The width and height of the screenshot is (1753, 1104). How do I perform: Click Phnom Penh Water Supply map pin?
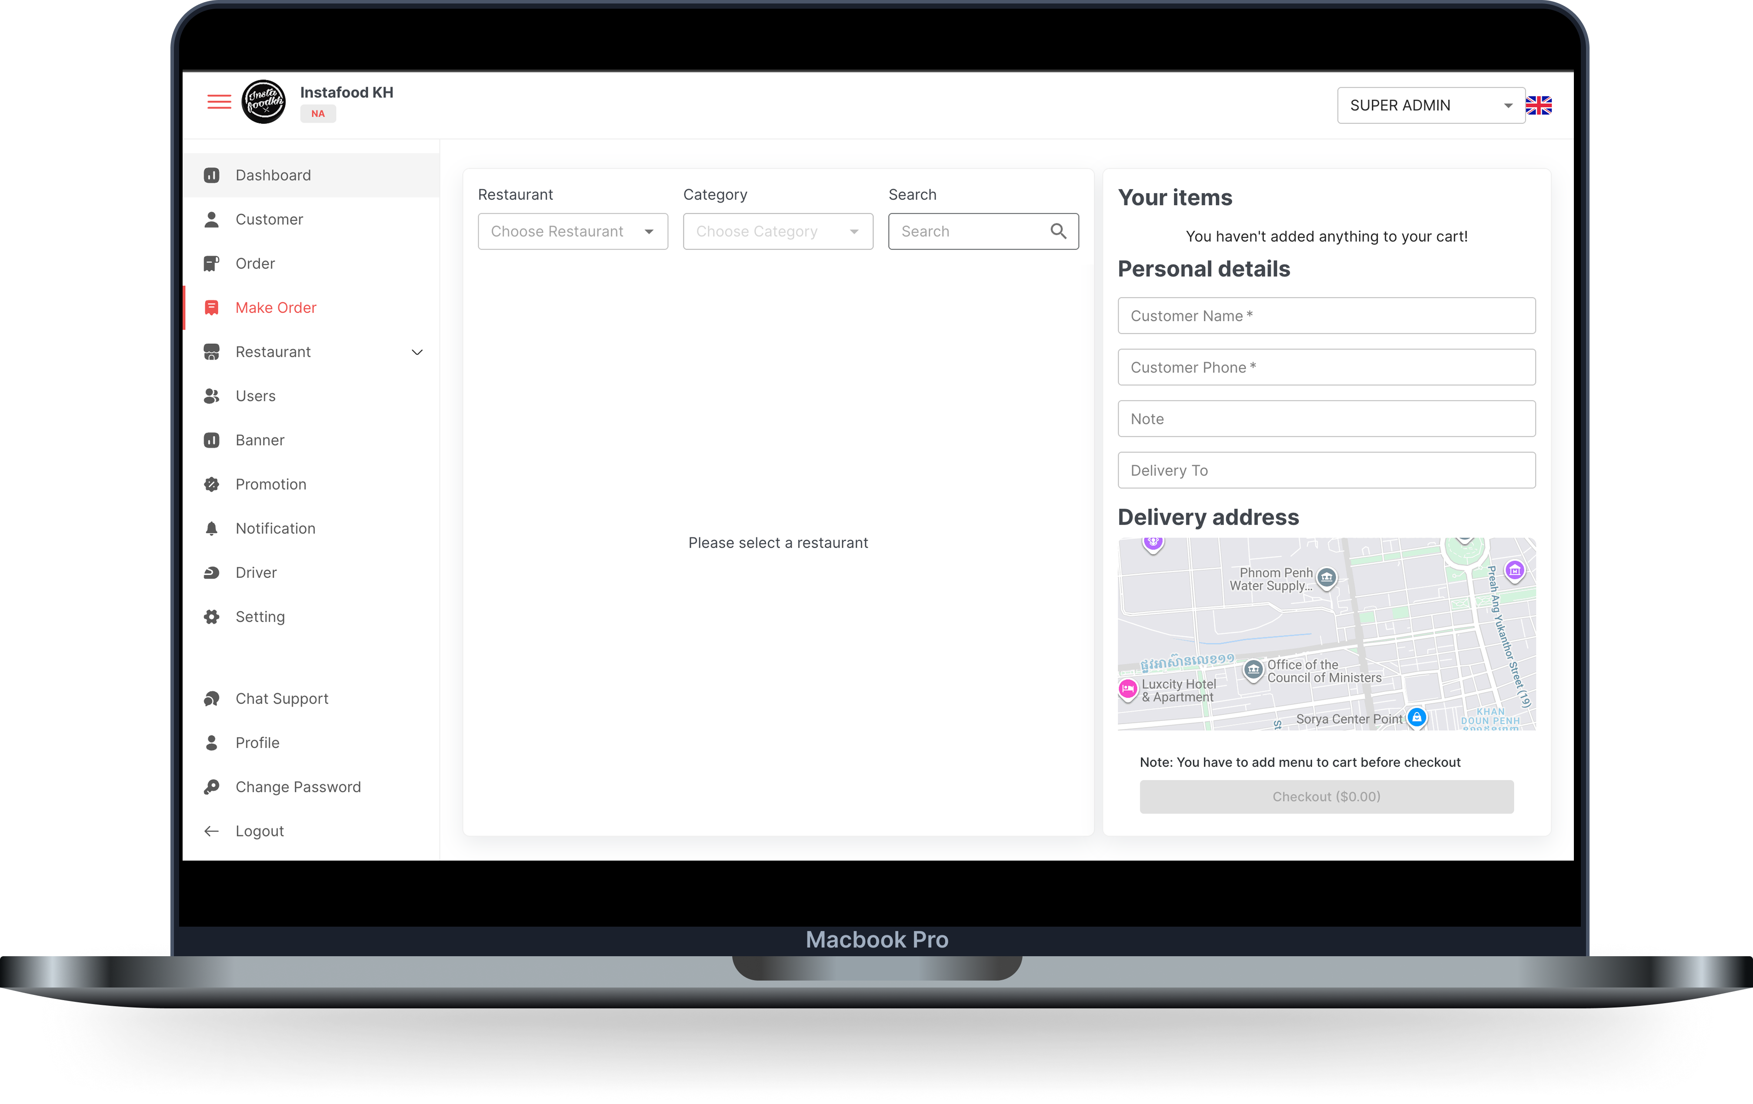click(x=1327, y=579)
